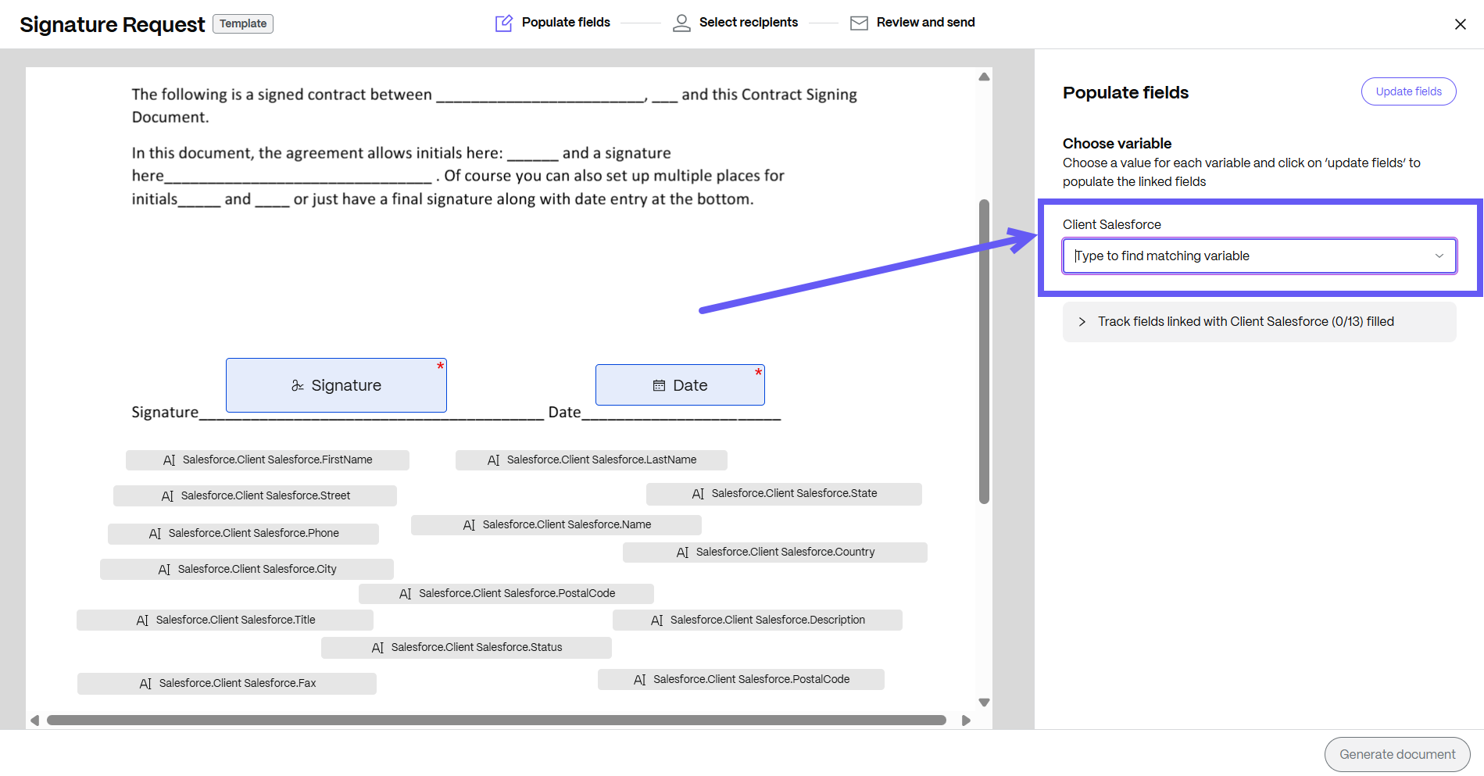Viewport: 1484px width, 776px height.
Task: Click the text icon beside Salesforce.Title field
Action: pyautogui.click(x=142, y=620)
